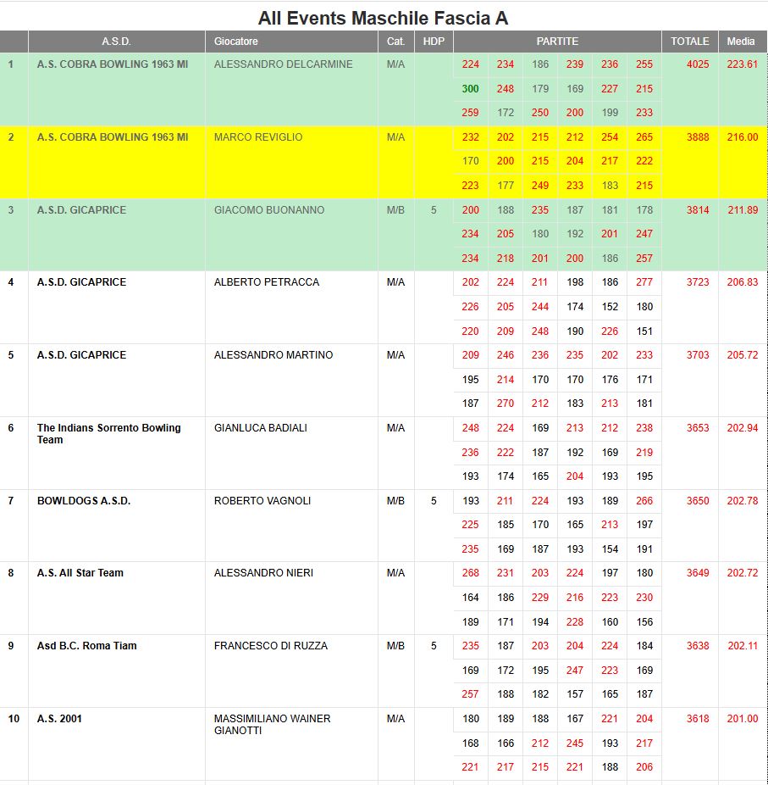The image size is (768, 785).
Task: Click the Giocatore column header
Action: pos(236,42)
